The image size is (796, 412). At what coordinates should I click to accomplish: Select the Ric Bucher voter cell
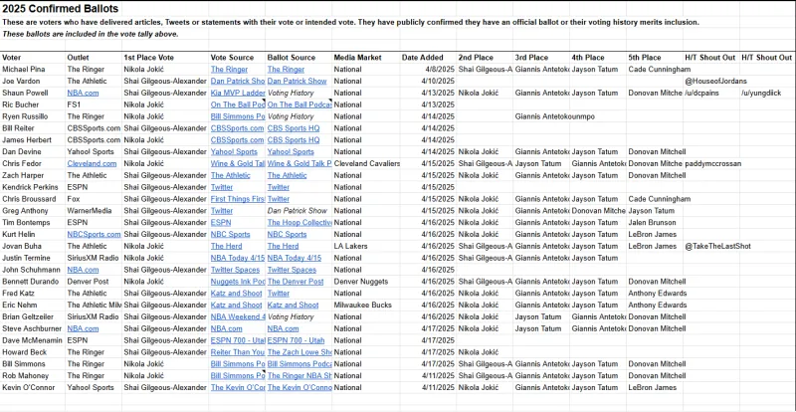pos(33,104)
